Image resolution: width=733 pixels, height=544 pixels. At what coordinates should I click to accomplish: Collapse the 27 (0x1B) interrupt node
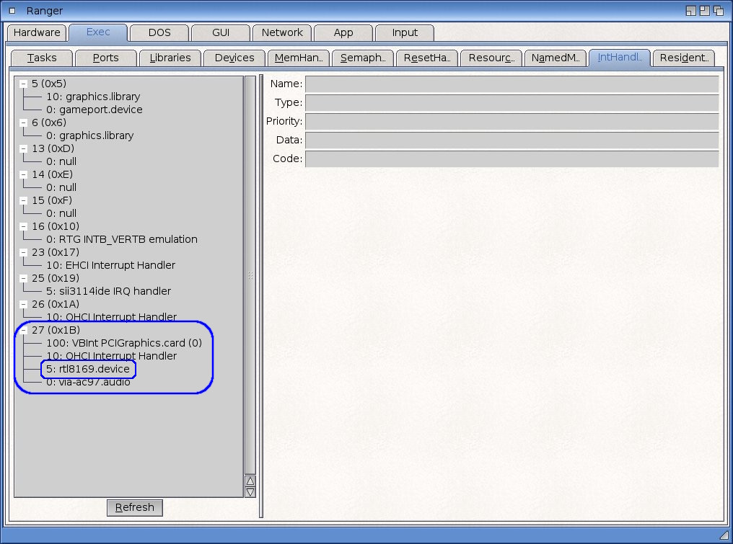pos(23,330)
